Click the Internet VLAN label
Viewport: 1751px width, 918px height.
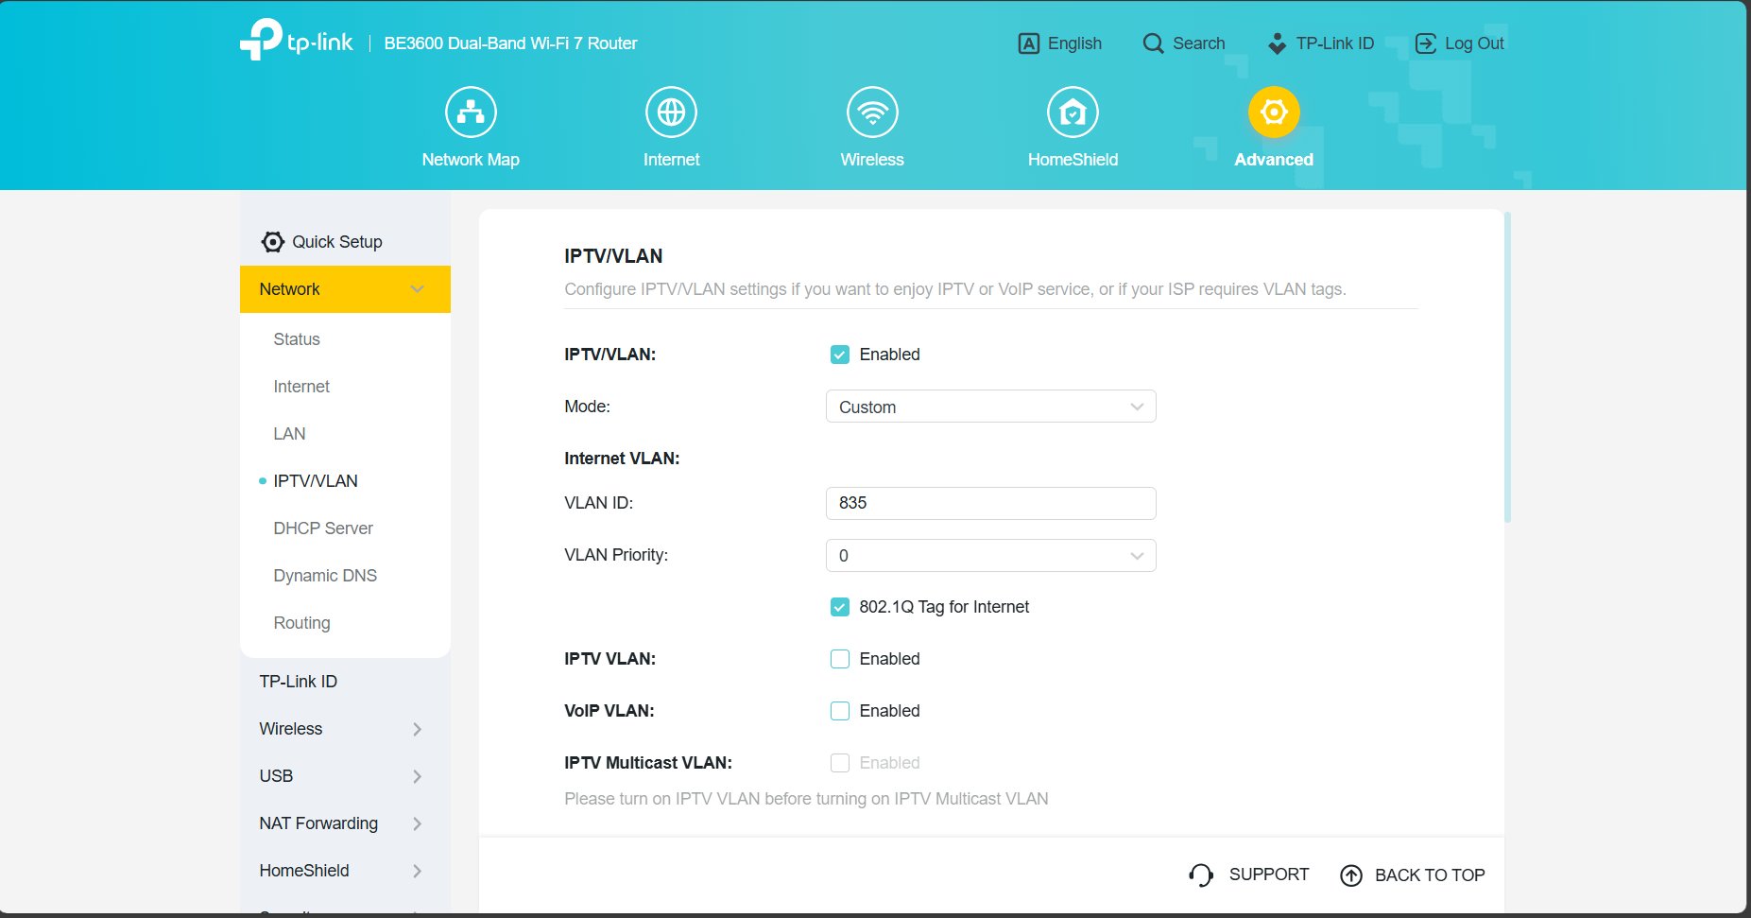[x=622, y=459]
